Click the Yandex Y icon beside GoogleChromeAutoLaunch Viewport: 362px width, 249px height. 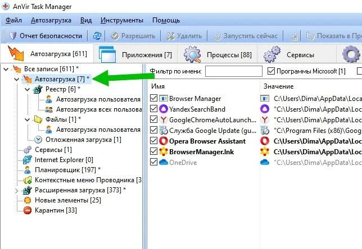[164, 119]
